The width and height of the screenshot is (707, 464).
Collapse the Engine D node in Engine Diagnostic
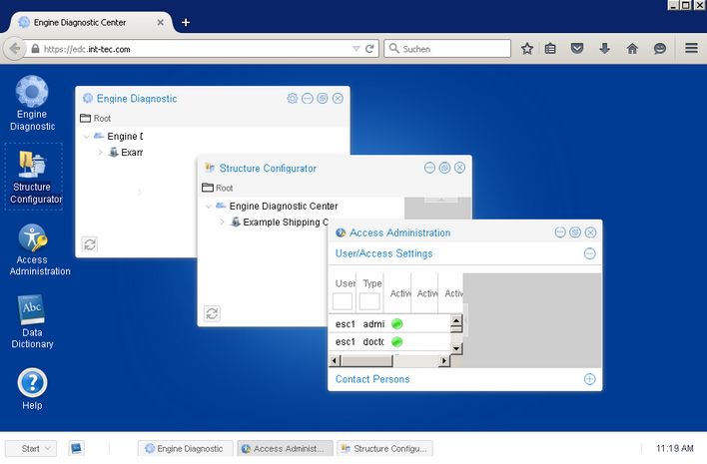tap(86, 137)
